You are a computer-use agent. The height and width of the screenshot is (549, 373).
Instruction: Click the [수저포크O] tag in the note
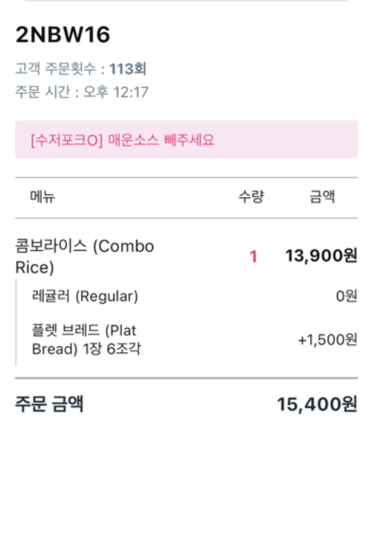point(66,140)
